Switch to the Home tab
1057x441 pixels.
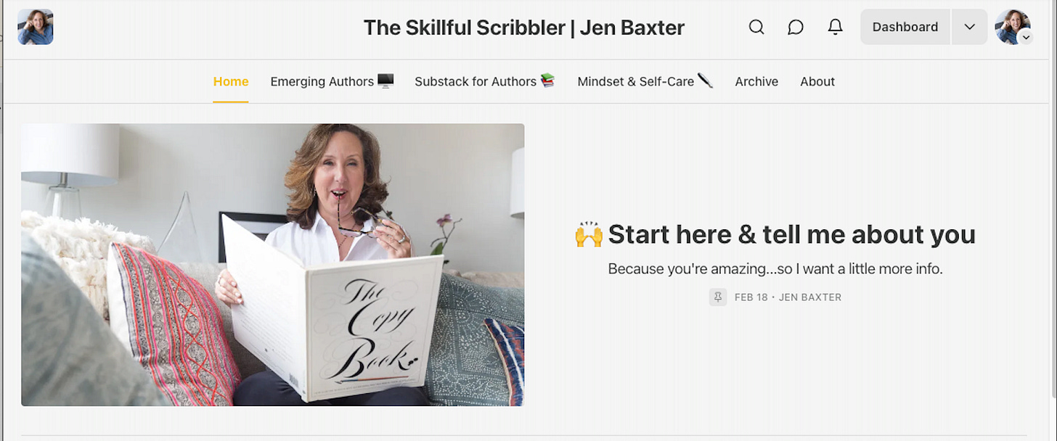point(231,81)
